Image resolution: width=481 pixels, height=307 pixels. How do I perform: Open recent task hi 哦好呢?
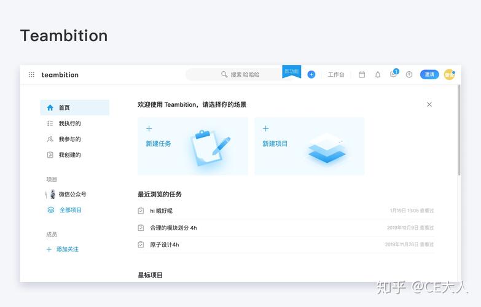(x=286, y=211)
